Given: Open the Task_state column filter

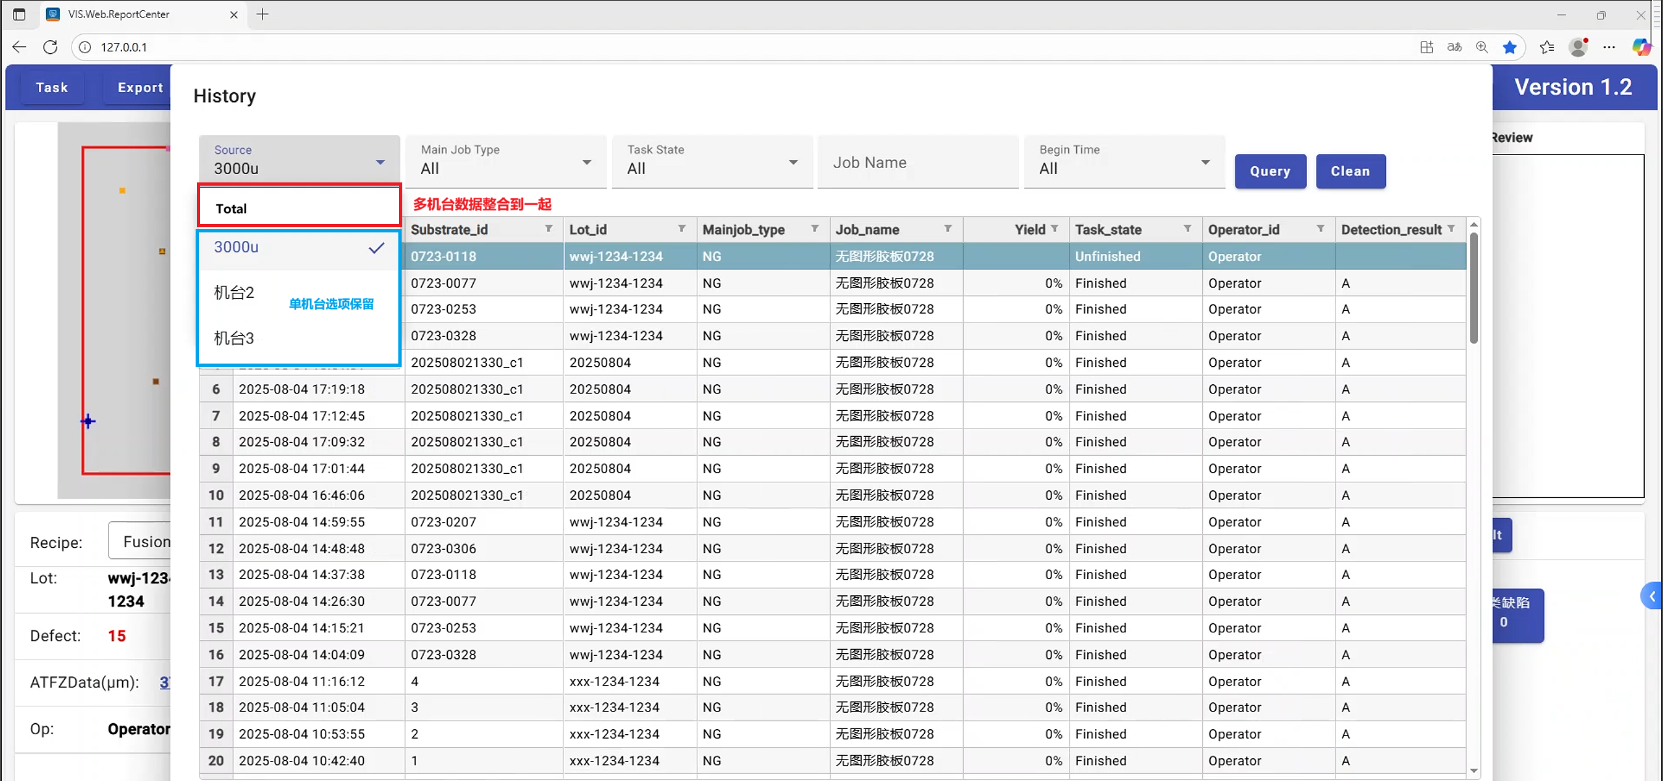Looking at the screenshot, I should coord(1187,229).
